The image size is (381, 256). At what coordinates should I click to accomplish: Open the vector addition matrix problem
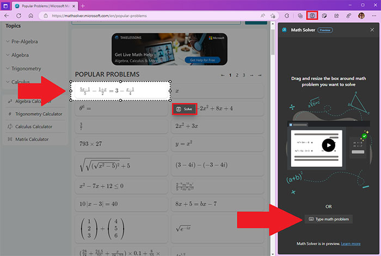click(121, 229)
